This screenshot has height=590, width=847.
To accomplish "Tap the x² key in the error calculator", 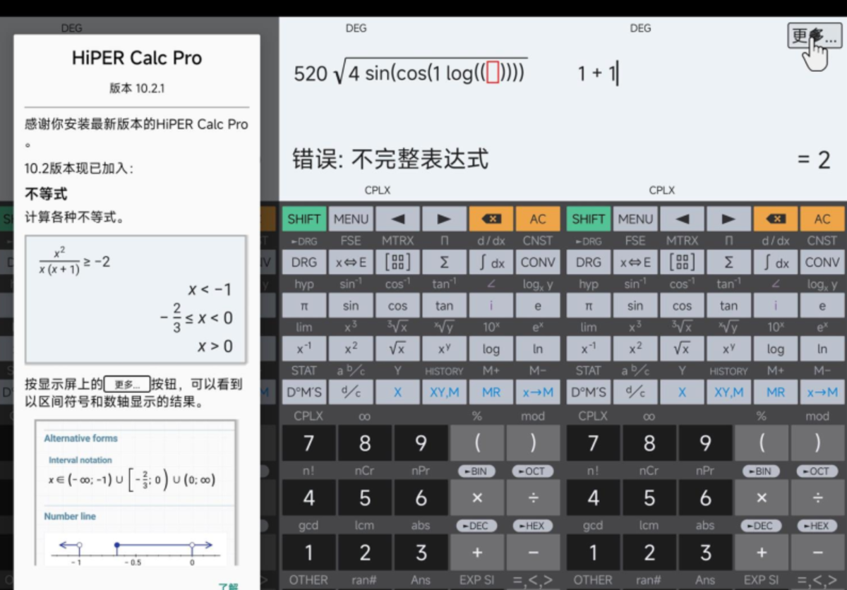I will point(351,349).
